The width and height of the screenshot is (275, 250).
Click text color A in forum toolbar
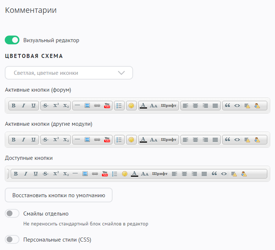pos(143,106)
